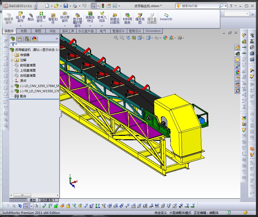Click 显示隐藏的零部件 command
The image size is (258, 217).
77,20
